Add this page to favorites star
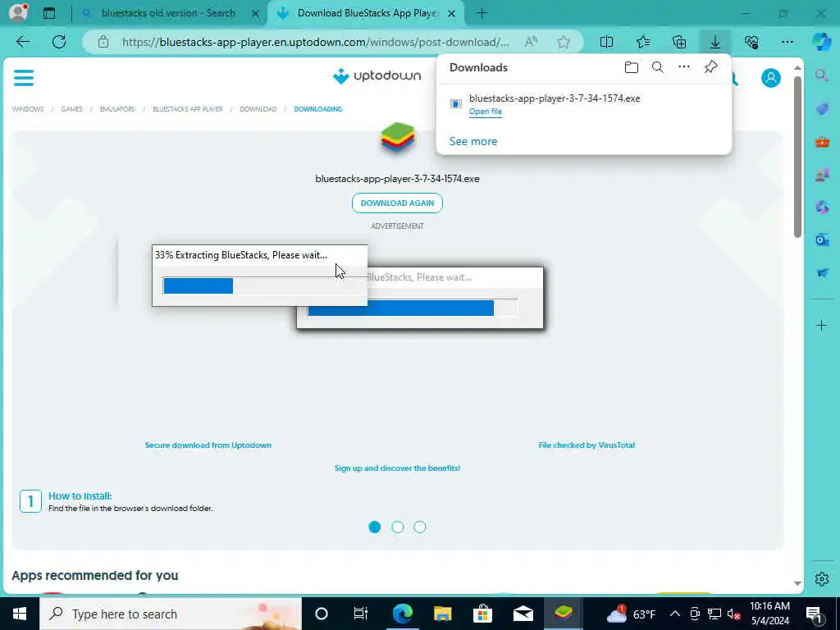The image size is (840, 630). pyautogui.click(x=563, y=42)
